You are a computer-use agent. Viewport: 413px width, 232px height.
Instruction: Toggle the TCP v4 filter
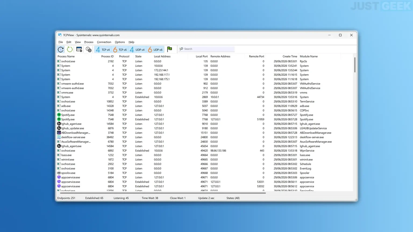point(103,49)
